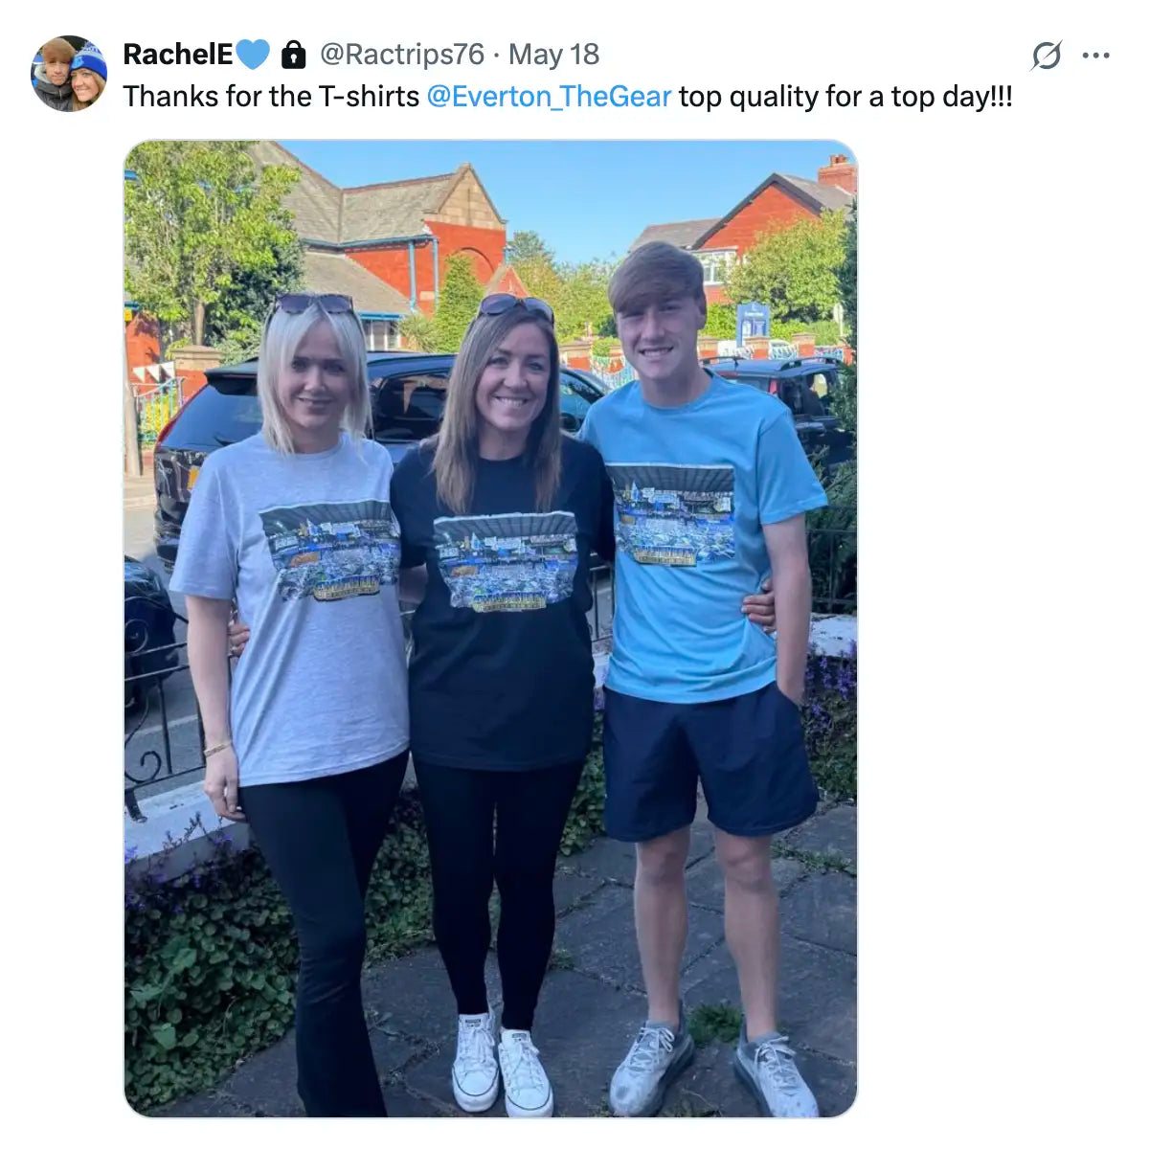Viewport: 1149px width, 1149px height.
Task: Visit the @Ractrips76 handle
Action: (x=401, y=55)
